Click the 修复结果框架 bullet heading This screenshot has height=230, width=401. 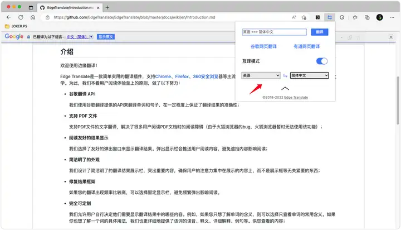[x=82, y=181]
